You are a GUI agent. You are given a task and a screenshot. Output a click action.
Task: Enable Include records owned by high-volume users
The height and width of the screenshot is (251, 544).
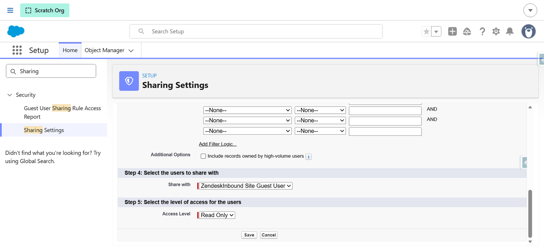[203, 156]
